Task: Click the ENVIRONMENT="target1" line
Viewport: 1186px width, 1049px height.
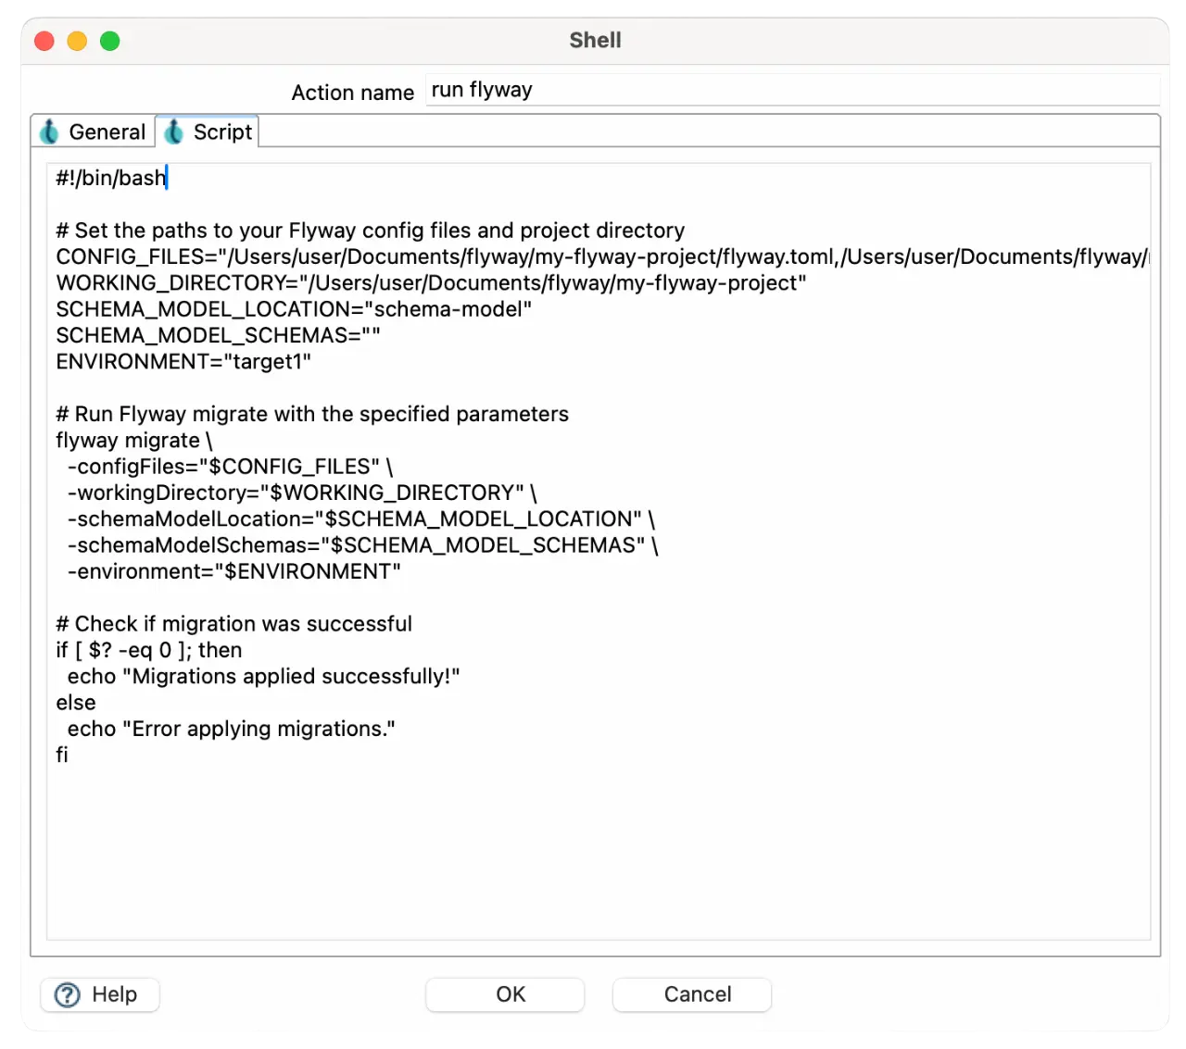Action: tap(183, 362)
